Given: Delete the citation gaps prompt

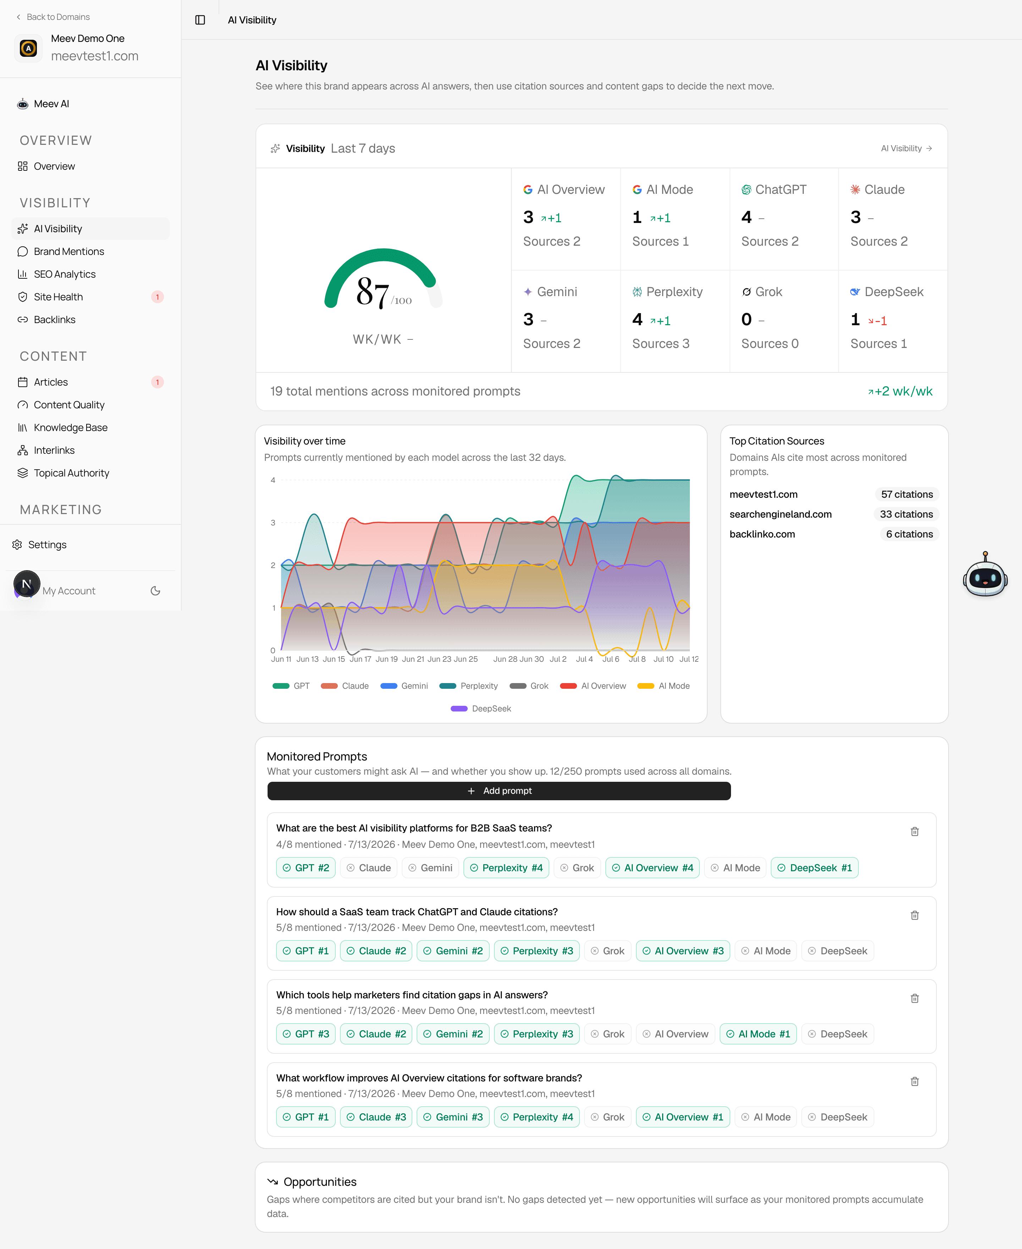Looking at the screenshot, I should coord(915,998).
